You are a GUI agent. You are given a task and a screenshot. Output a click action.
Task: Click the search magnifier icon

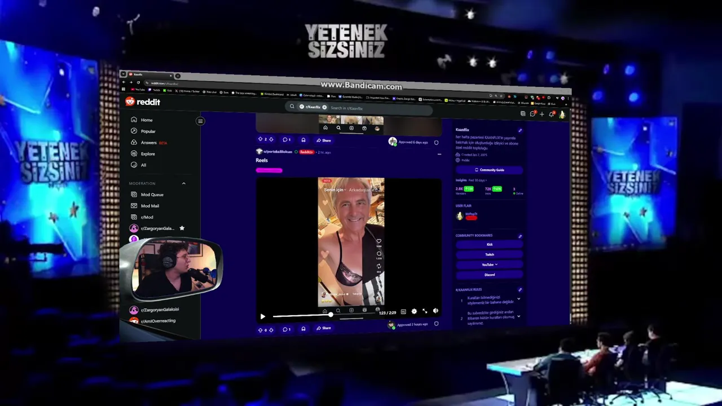292,106
